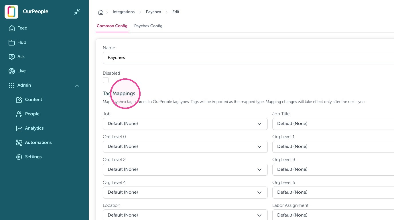Click the Disabled field label

tap(111, 73)
